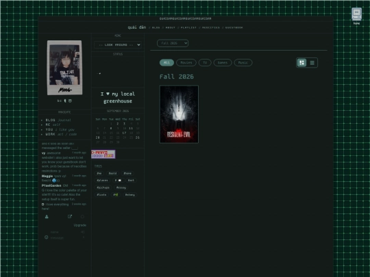Filter by Games
This screenshot has width=370, height=277.
tap(223, 63)
